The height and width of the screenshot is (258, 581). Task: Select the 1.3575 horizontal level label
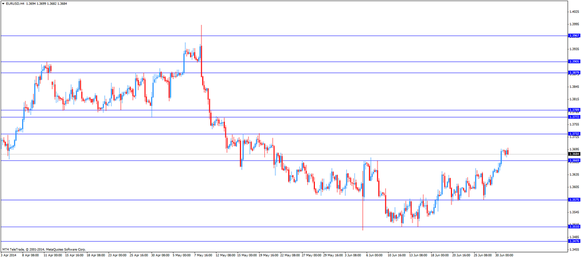573,199
